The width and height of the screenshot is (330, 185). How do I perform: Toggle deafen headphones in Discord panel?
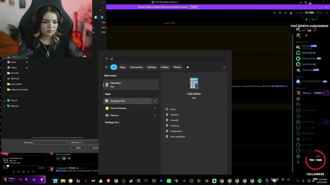pyautogui.click(x=34, y=180)
